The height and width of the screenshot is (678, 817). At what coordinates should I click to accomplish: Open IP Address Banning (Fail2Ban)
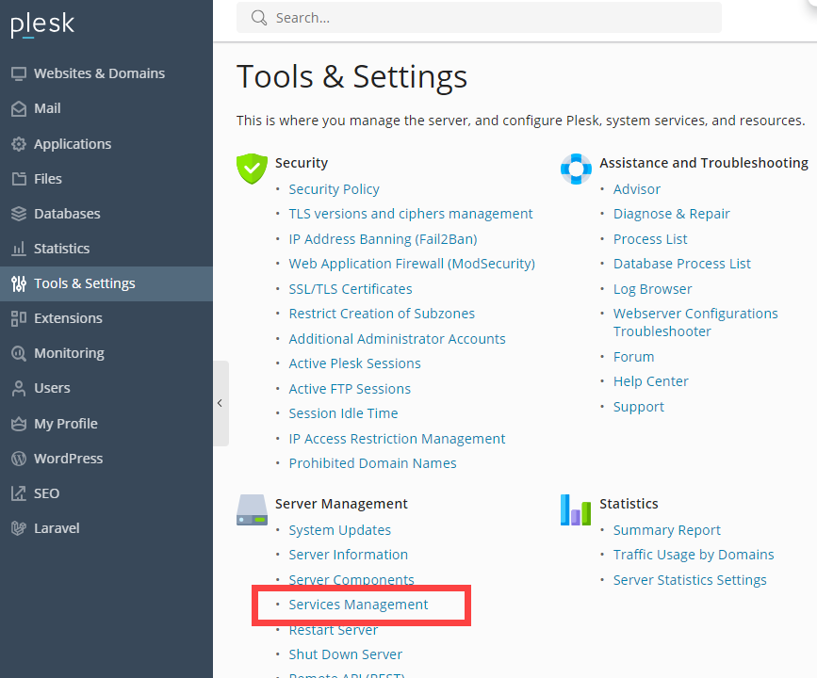coord(383,239)
